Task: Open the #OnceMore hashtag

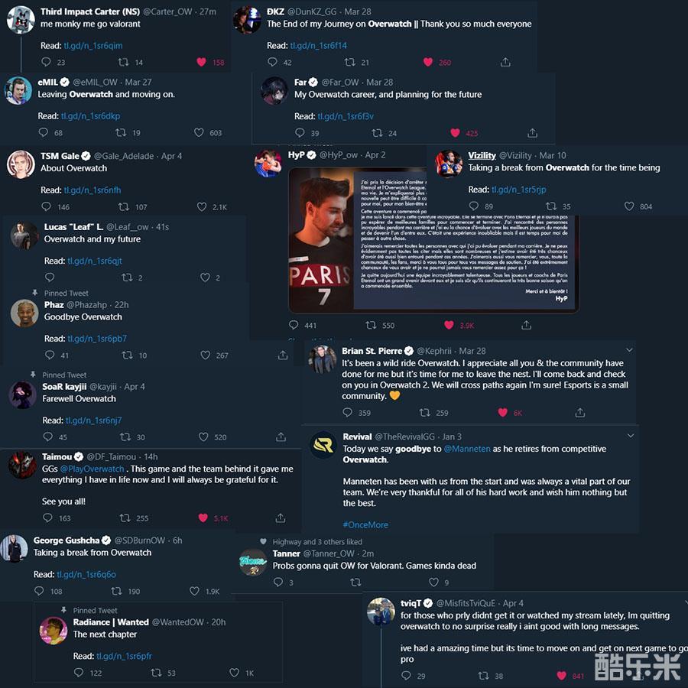Action: coord(365,524)
